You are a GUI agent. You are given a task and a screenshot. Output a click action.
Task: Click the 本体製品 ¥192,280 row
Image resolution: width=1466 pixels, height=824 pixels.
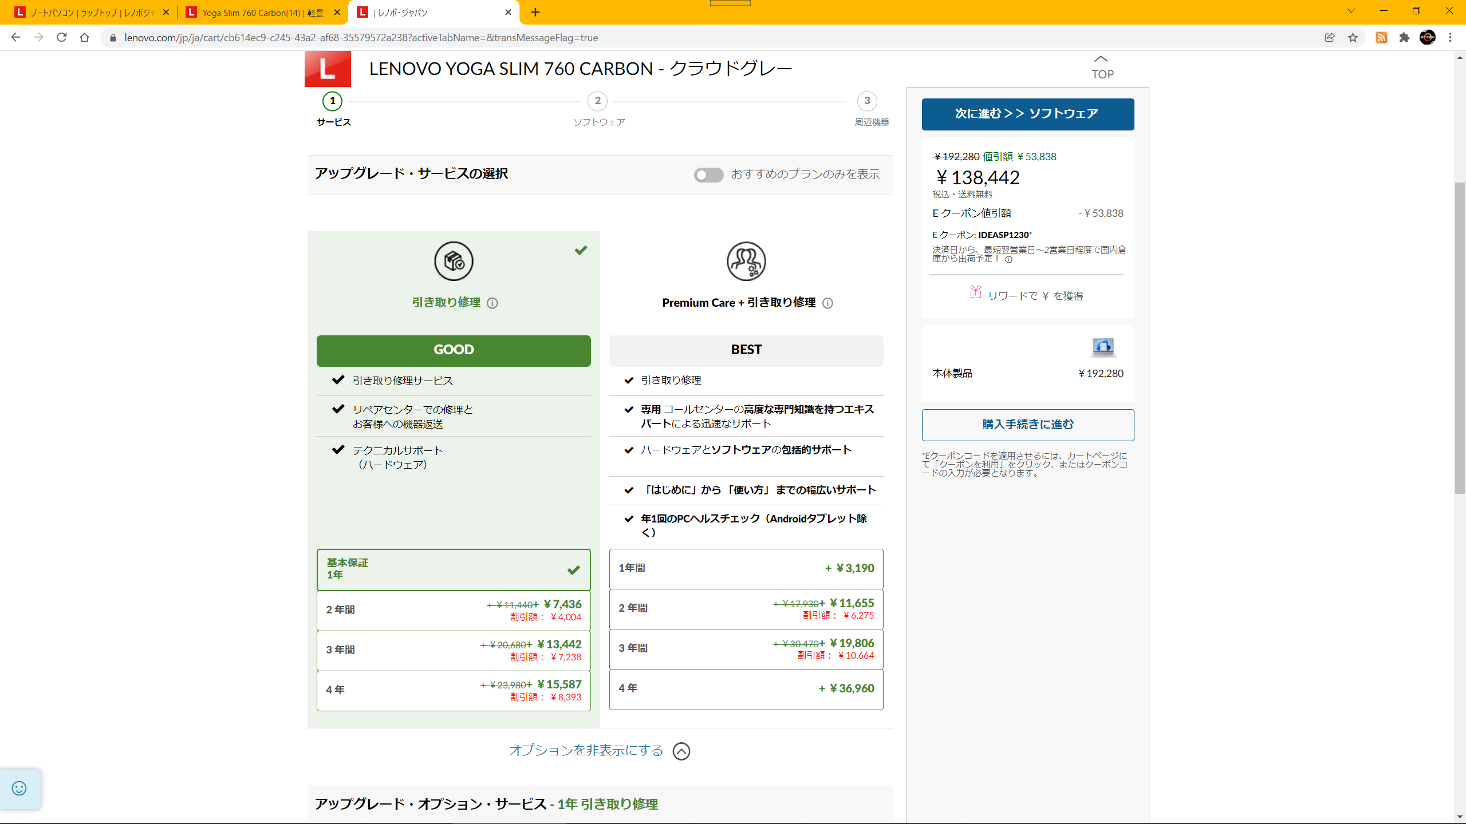pos(1027,374)
